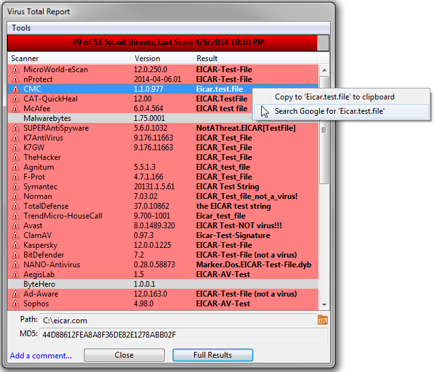
Task: Open the Tools menu
Action: [21, 28]
